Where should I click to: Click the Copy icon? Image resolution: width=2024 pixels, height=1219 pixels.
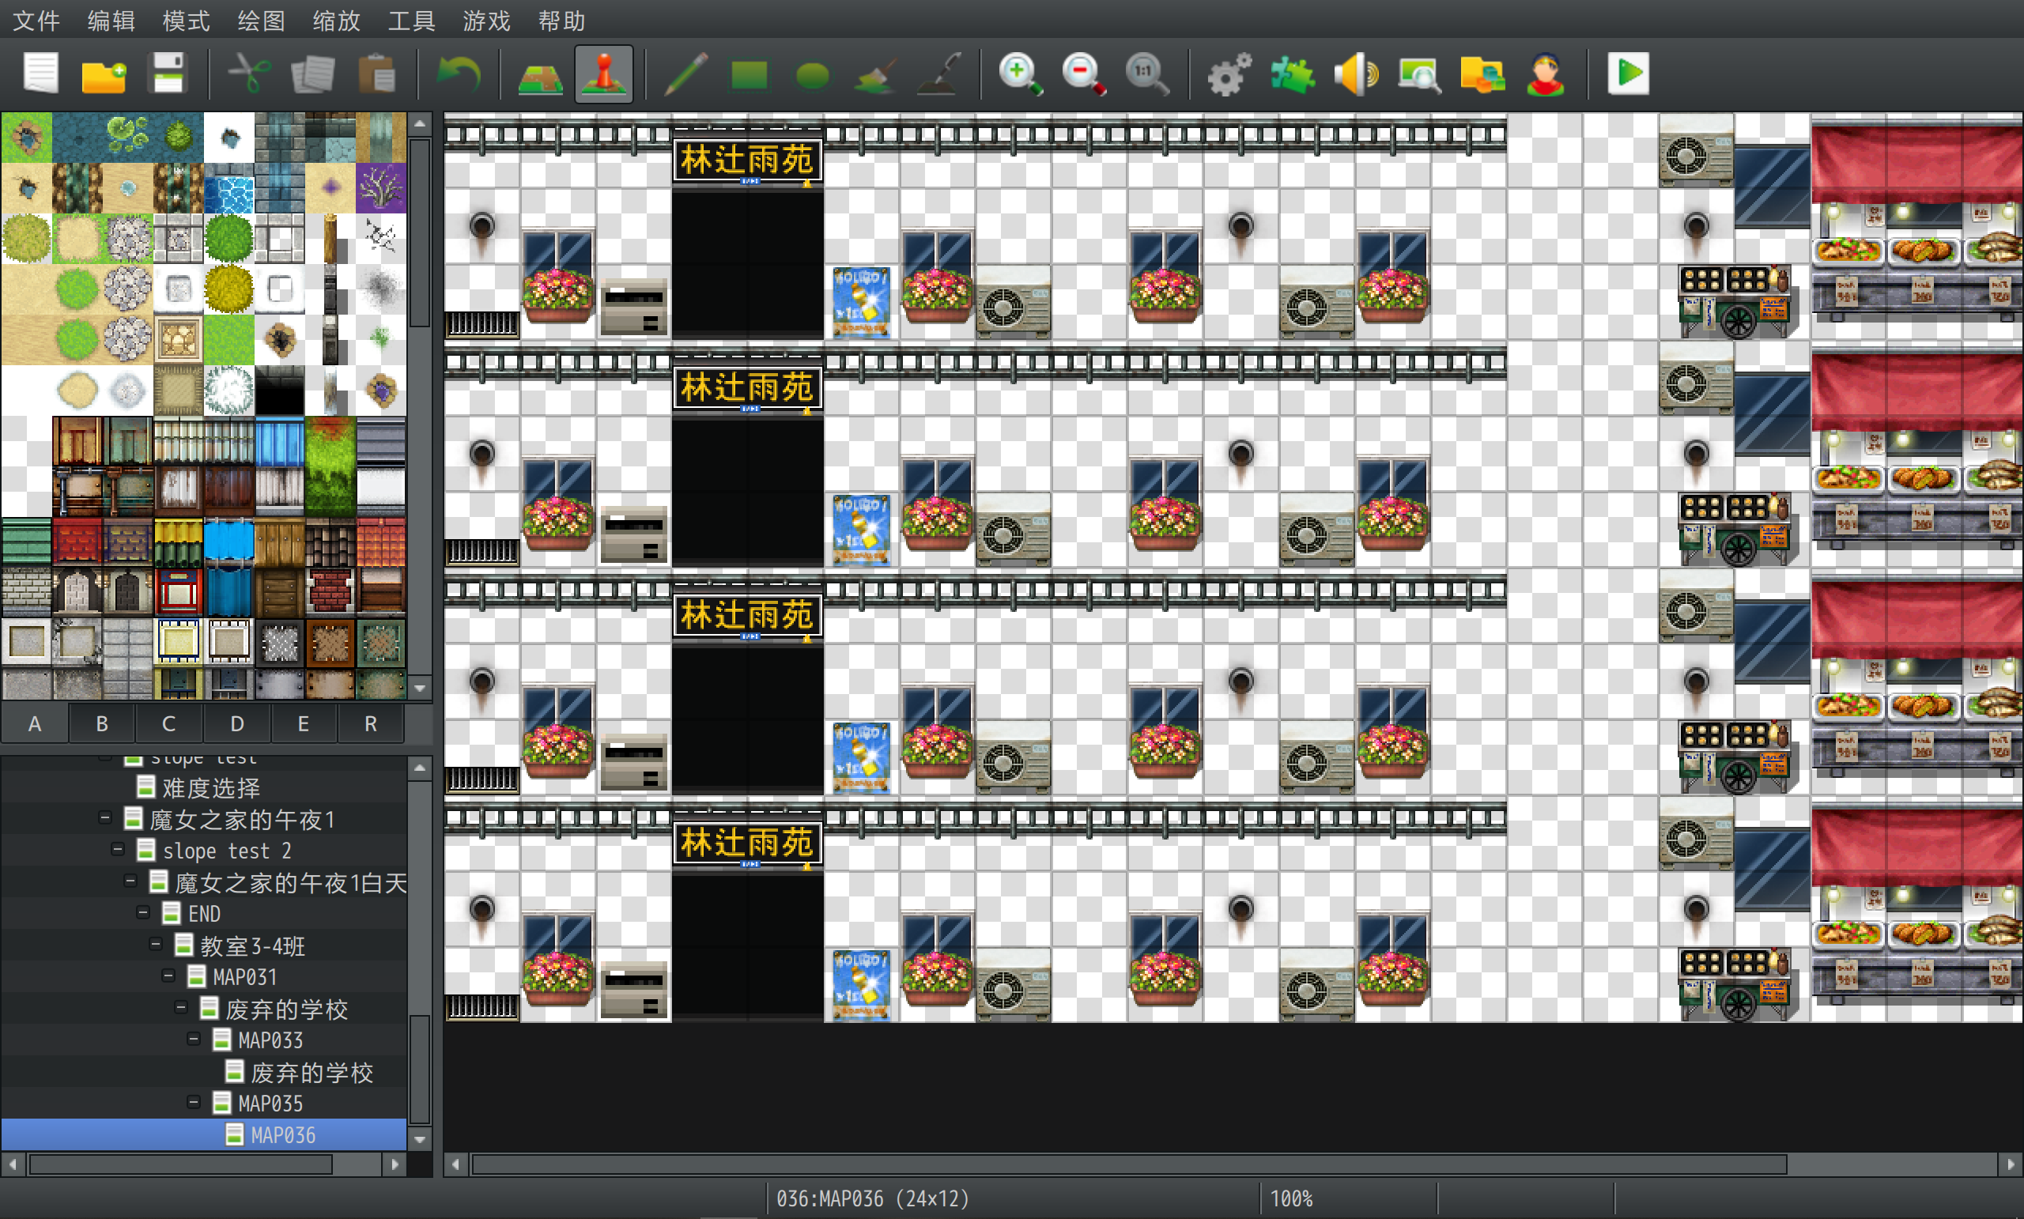pos(312,74)
